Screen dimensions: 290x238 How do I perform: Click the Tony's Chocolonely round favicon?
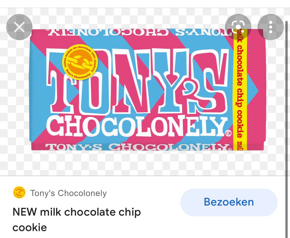click(x=19, y=192)
